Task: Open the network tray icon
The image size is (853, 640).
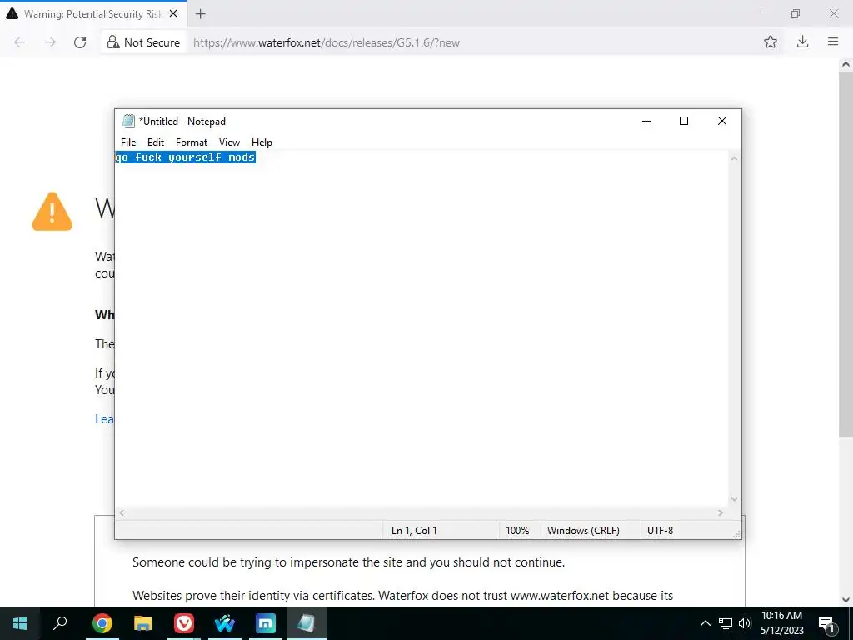Action: point(726,623)
